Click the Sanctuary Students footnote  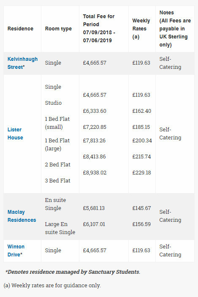73,272
